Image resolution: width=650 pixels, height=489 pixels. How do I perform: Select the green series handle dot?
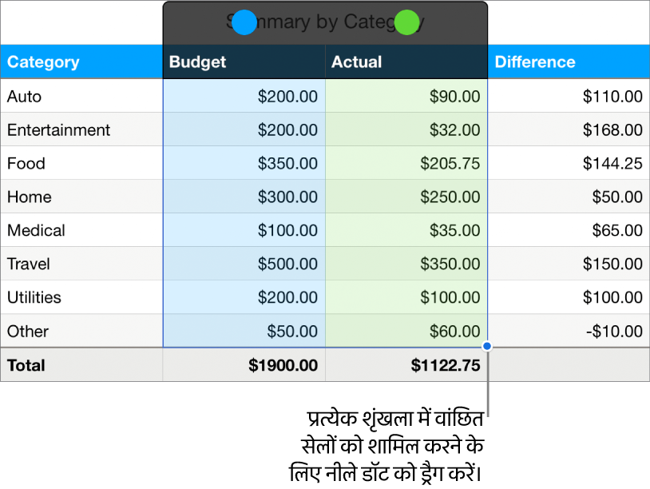[x=406, y=22]
